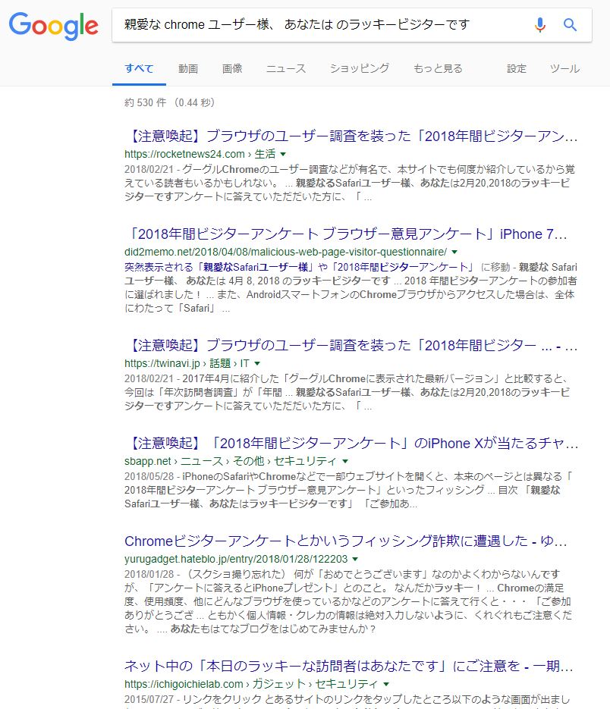Click the did2memo.net green URL text

285,252
